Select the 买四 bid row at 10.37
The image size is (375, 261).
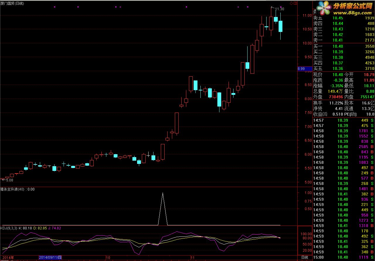pyautogui.click(x=344, y=63)
